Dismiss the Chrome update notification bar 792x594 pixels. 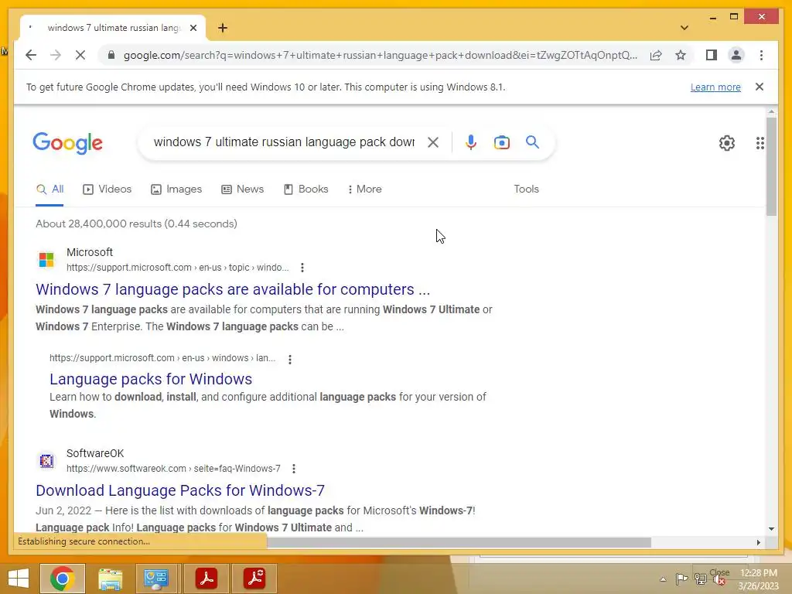pyautogui.click(x=760, y=87)
